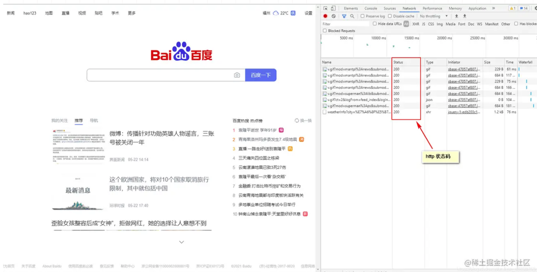The width and height of the screenshot is (537, 272).
Task: Check the Has blocked cookies checkbox
Action: [516, 23]
